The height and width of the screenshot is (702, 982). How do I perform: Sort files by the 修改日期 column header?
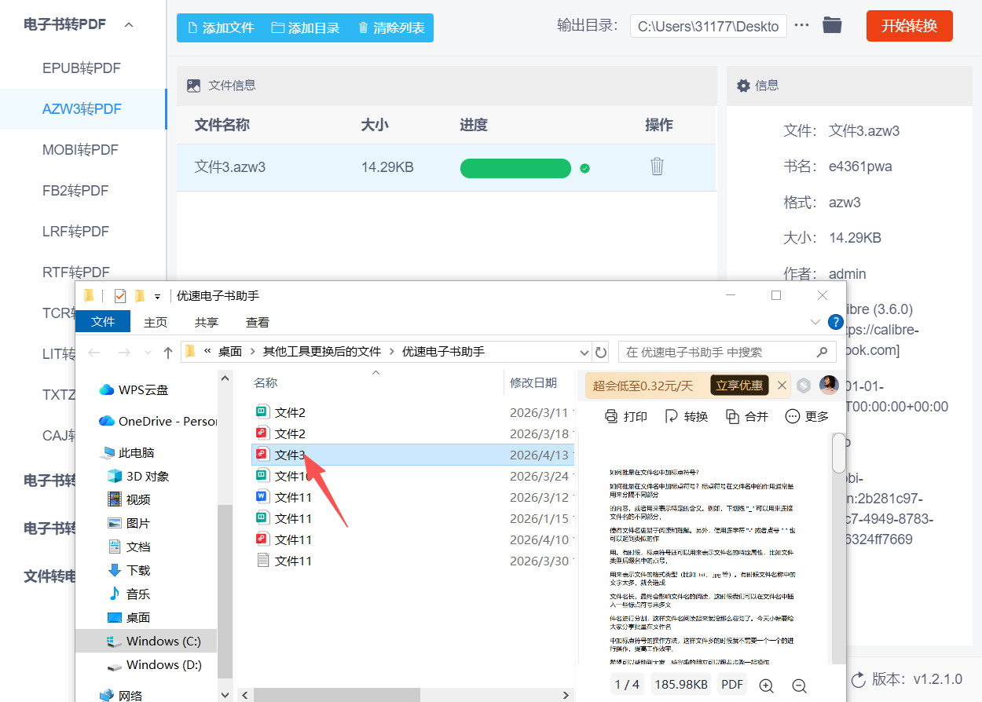(x=533, y=382)
